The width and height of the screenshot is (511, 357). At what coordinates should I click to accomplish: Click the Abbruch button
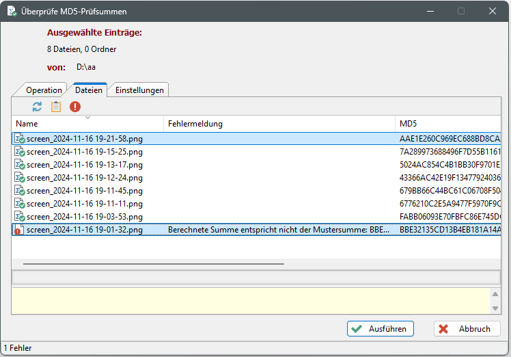(467, 329)
